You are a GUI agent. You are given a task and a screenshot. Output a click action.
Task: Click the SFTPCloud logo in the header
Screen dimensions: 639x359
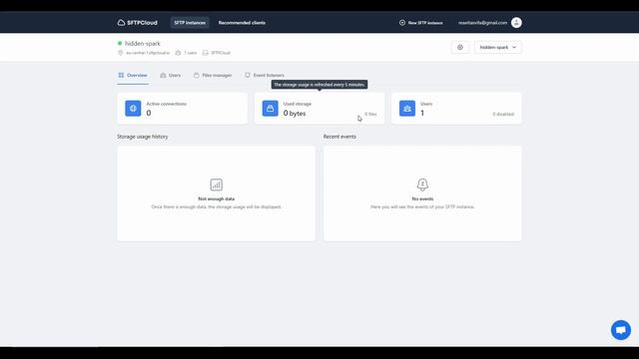[x=138, y=23]
